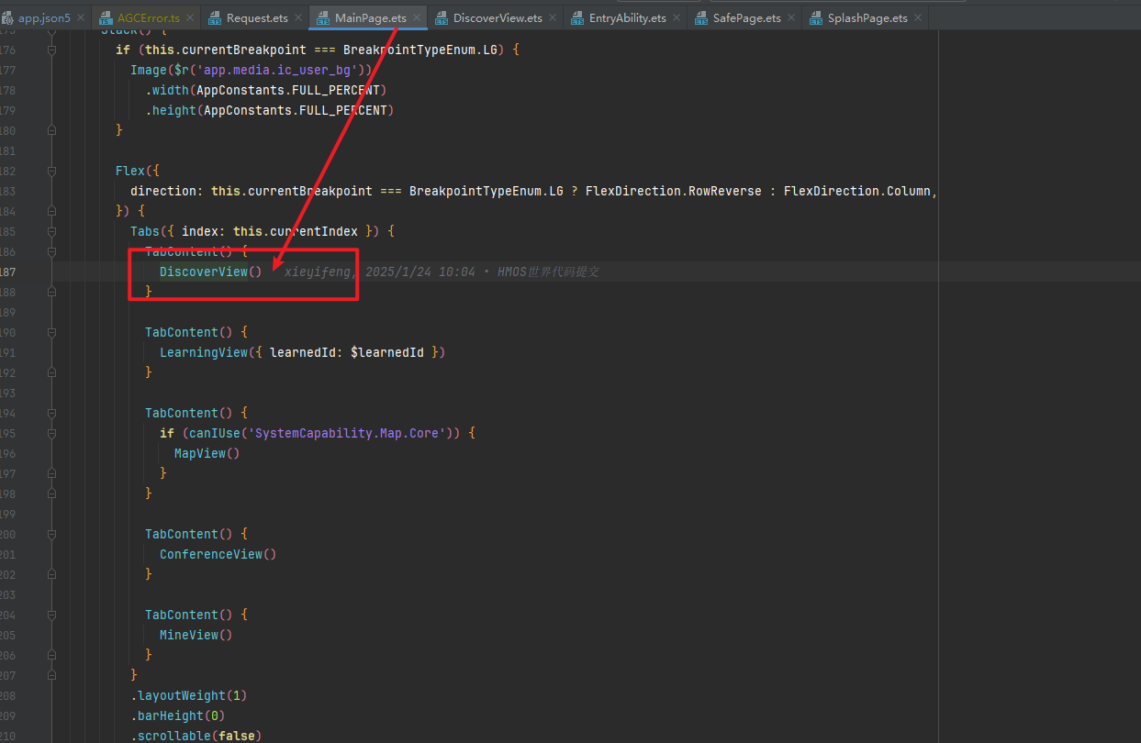Fold the Tabs block at line 185
The width and height of the screenshot is (1141, 743).
[x=51, y=232]
